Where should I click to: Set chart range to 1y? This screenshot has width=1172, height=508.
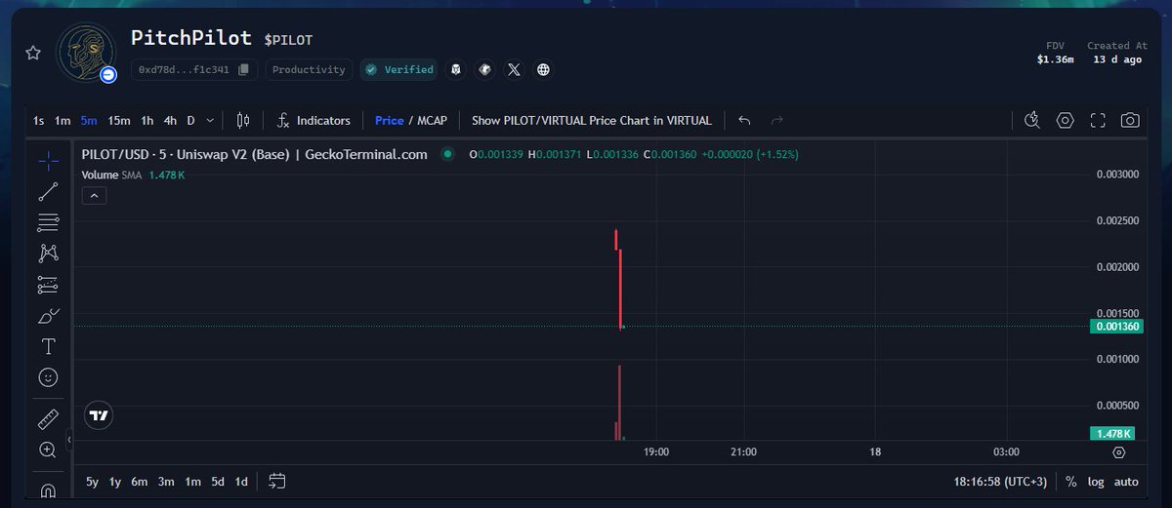click(115, 482)
